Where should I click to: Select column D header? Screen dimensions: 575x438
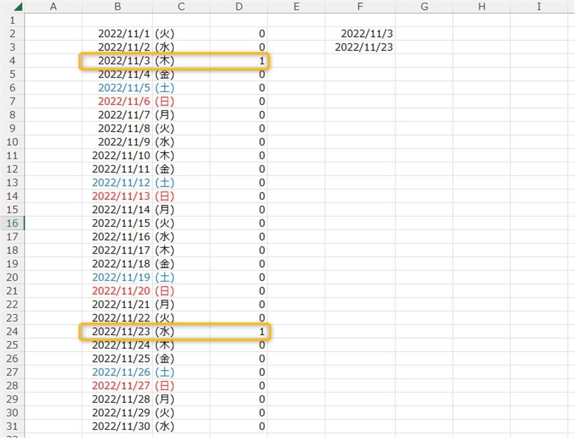click(239, 6)
